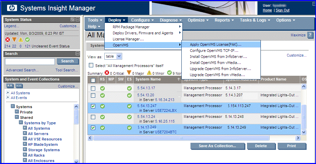Screen dimensions: 316x164
Task: Check Select "All Management Processors" itself
Action: 91,65
